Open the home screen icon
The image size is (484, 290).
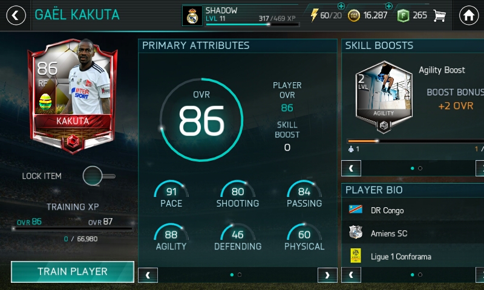(468, 15)
